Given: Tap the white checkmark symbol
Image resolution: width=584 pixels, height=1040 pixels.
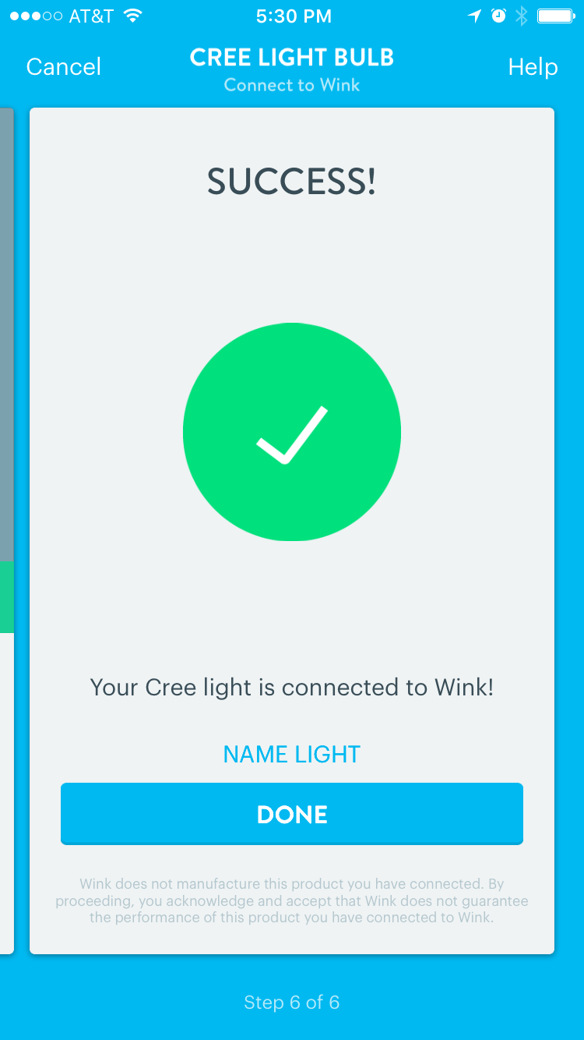Looking at the screenshot, I should click(292, 435).
